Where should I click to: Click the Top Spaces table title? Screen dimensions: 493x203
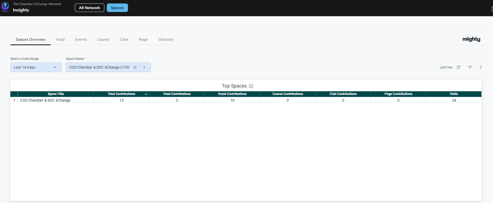[234, 86]
